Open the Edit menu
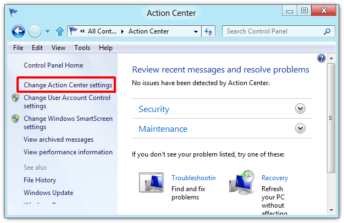 37,48
